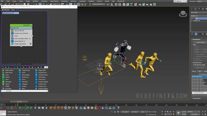
Task: Select the Fluid Force operator
Action: click(24, 77)
